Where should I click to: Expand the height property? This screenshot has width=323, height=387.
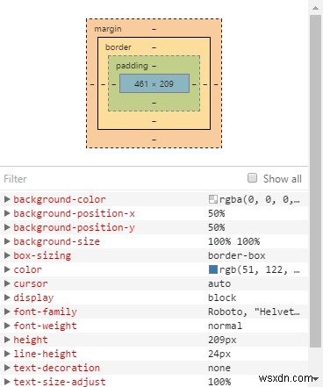(7, 340)
